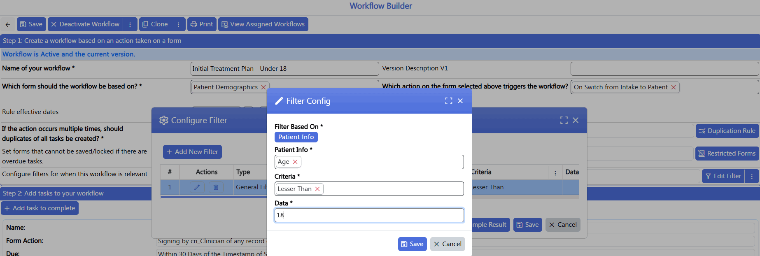Remove the On Switch from Intake to Patient tag
This screenshot has width=760, height=256.
[x=674, y=87]
